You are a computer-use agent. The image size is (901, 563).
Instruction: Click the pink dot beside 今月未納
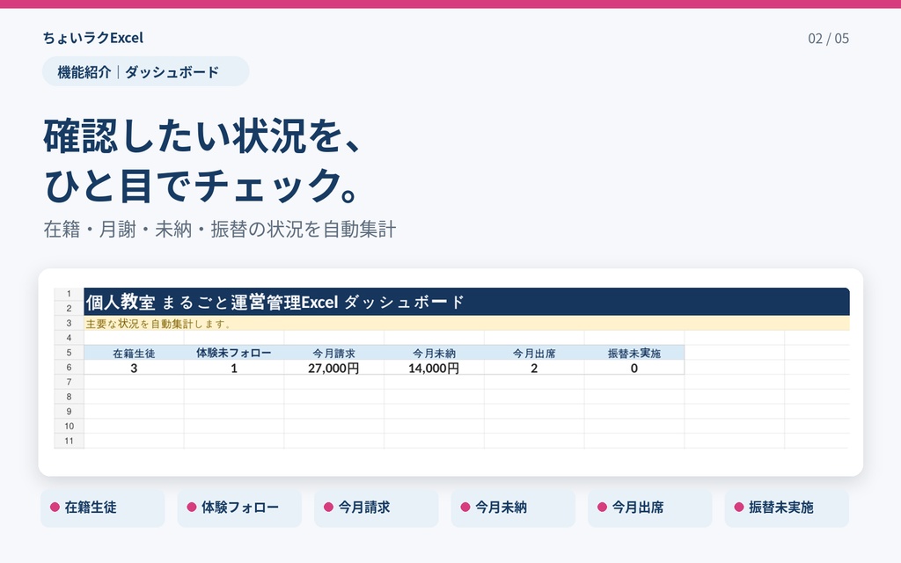click(465, 508)
